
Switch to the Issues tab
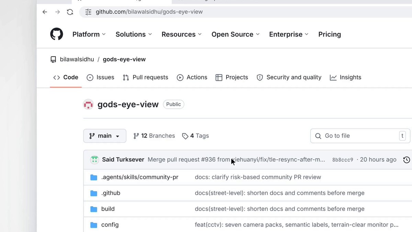click(100, 77)
